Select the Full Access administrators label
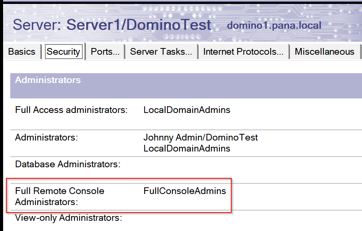The image size is (362, 231). (71, 110)
